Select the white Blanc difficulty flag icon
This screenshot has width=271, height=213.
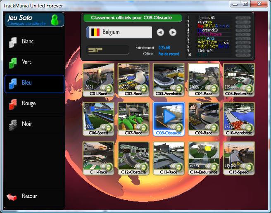tap(14, 42)
